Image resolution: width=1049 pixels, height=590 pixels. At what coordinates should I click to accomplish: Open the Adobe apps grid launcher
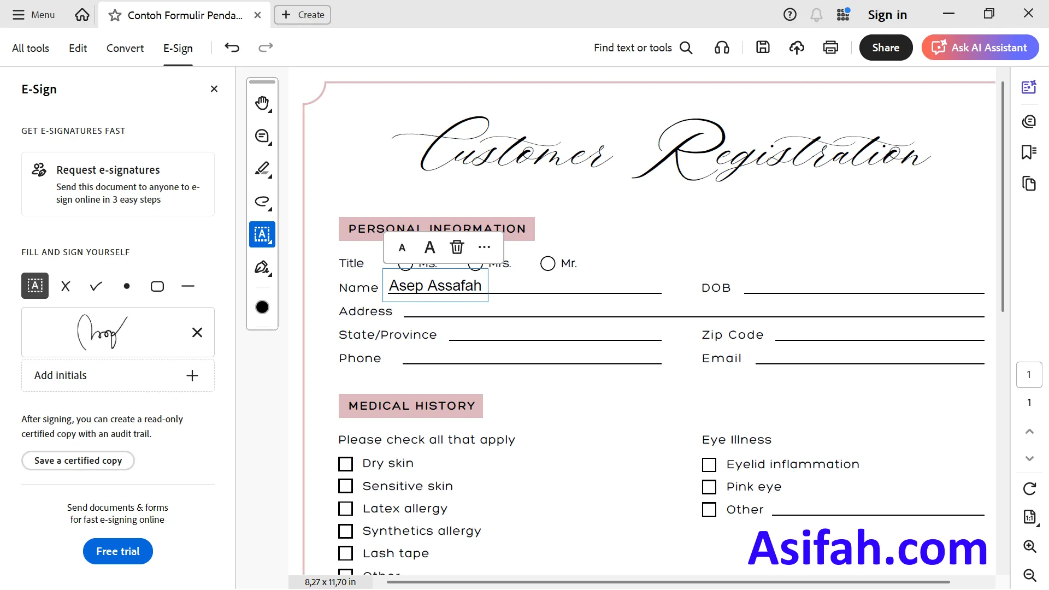tap(843, 15)
